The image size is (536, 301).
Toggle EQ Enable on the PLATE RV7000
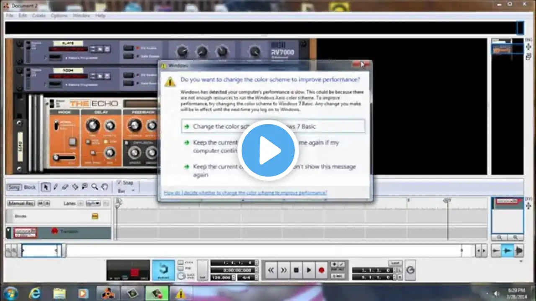pyautogui.click(x=129, y=48)
